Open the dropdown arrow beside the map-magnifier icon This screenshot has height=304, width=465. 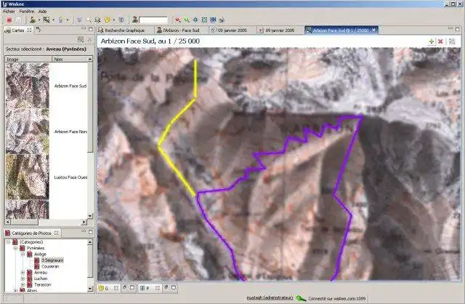tap(53, 20)
